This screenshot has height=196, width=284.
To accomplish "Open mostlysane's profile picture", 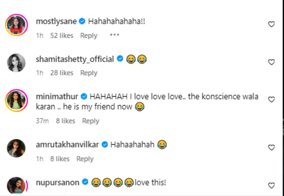I will click(16, 25).
